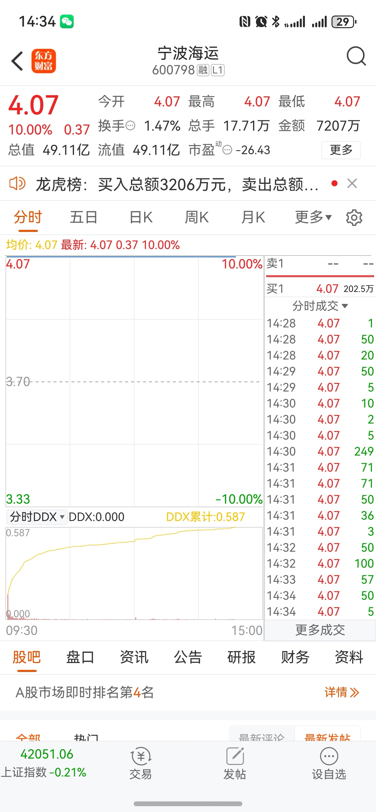Open the 财务 tab
Image resolution: width=376 pixels, height=812 pixels.
(x=295, y=657)
